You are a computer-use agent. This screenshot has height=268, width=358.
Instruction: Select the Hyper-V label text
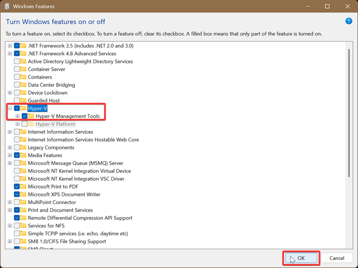[38, 108]
